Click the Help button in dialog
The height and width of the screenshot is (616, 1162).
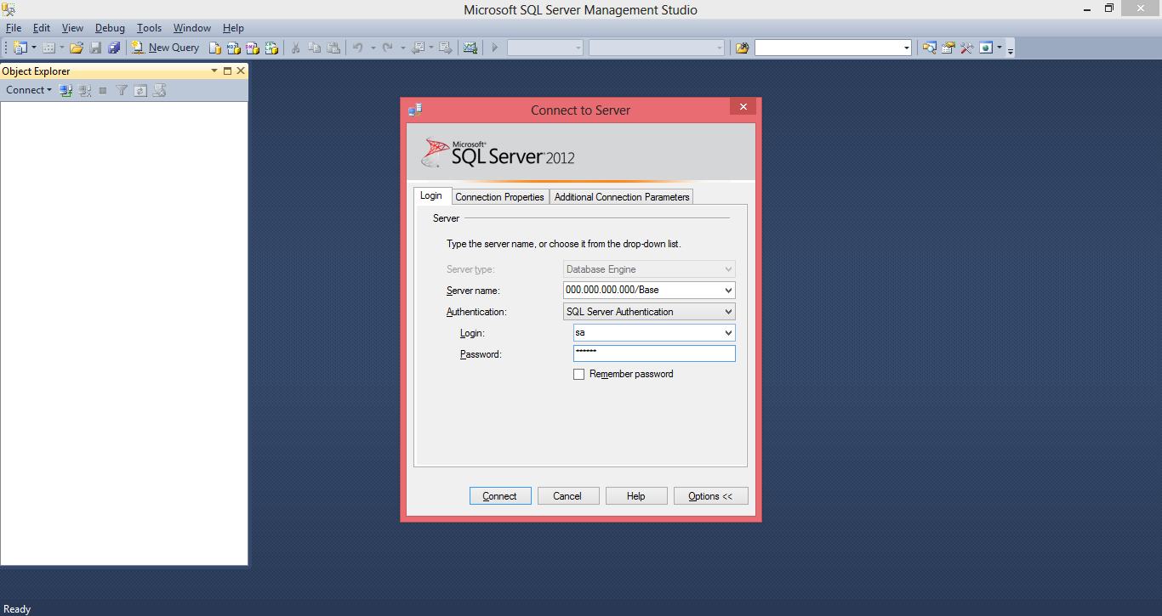click(635, 496)
